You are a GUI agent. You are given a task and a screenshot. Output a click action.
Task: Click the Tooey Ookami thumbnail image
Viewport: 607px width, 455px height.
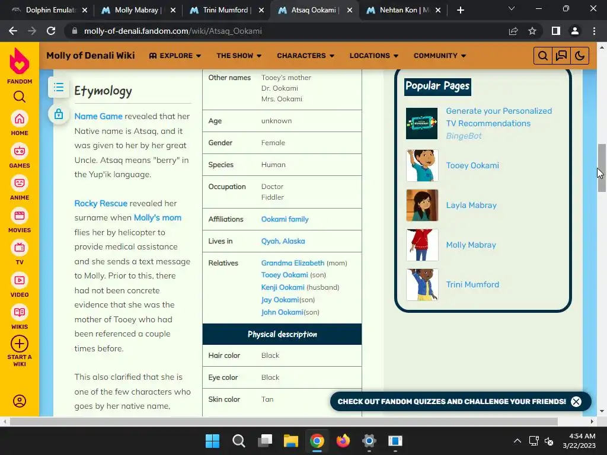pos(422,166)
